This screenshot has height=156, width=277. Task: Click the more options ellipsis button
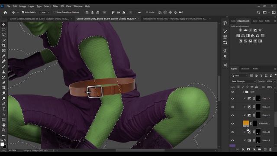click(x=139, y=13)
